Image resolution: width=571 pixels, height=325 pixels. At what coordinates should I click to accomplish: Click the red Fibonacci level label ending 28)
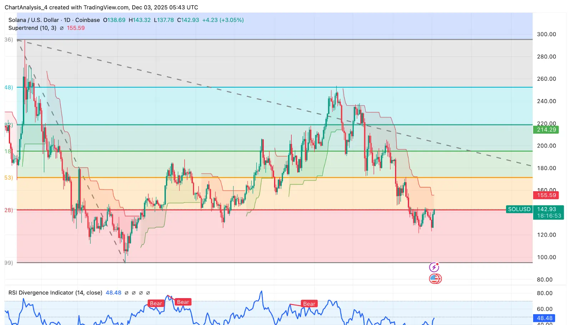tap(9, 210)
